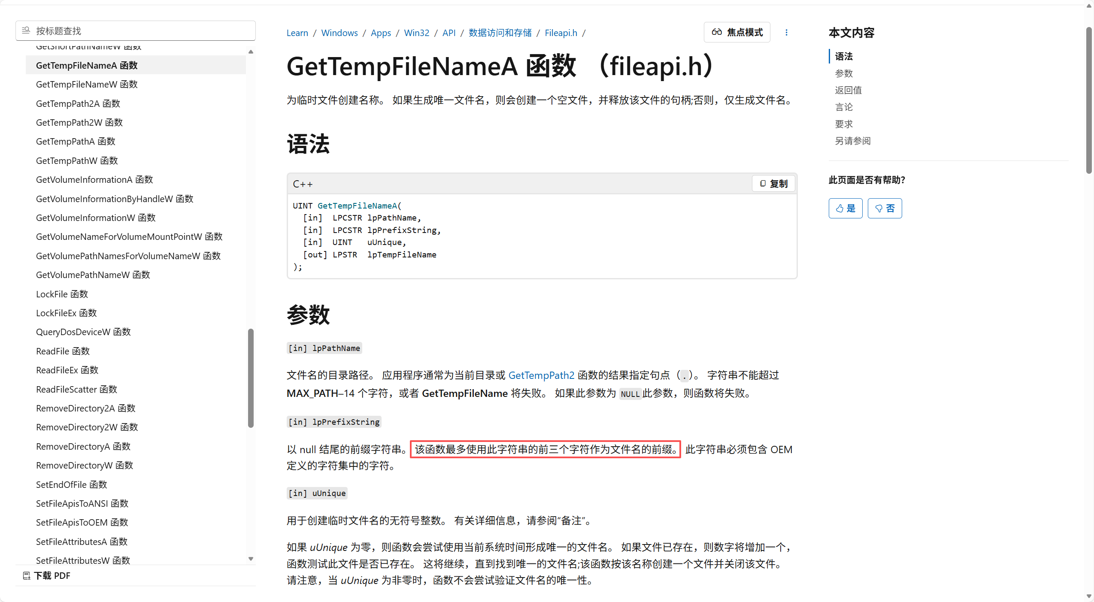Copy the C++ code snippet
The height and width of the screenshot is (602, 1094).
(x=773, y=184)
